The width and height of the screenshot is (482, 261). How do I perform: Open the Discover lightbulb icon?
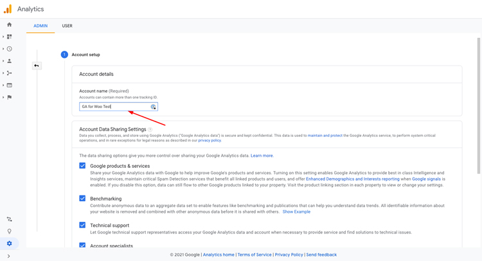coord(9,231)
